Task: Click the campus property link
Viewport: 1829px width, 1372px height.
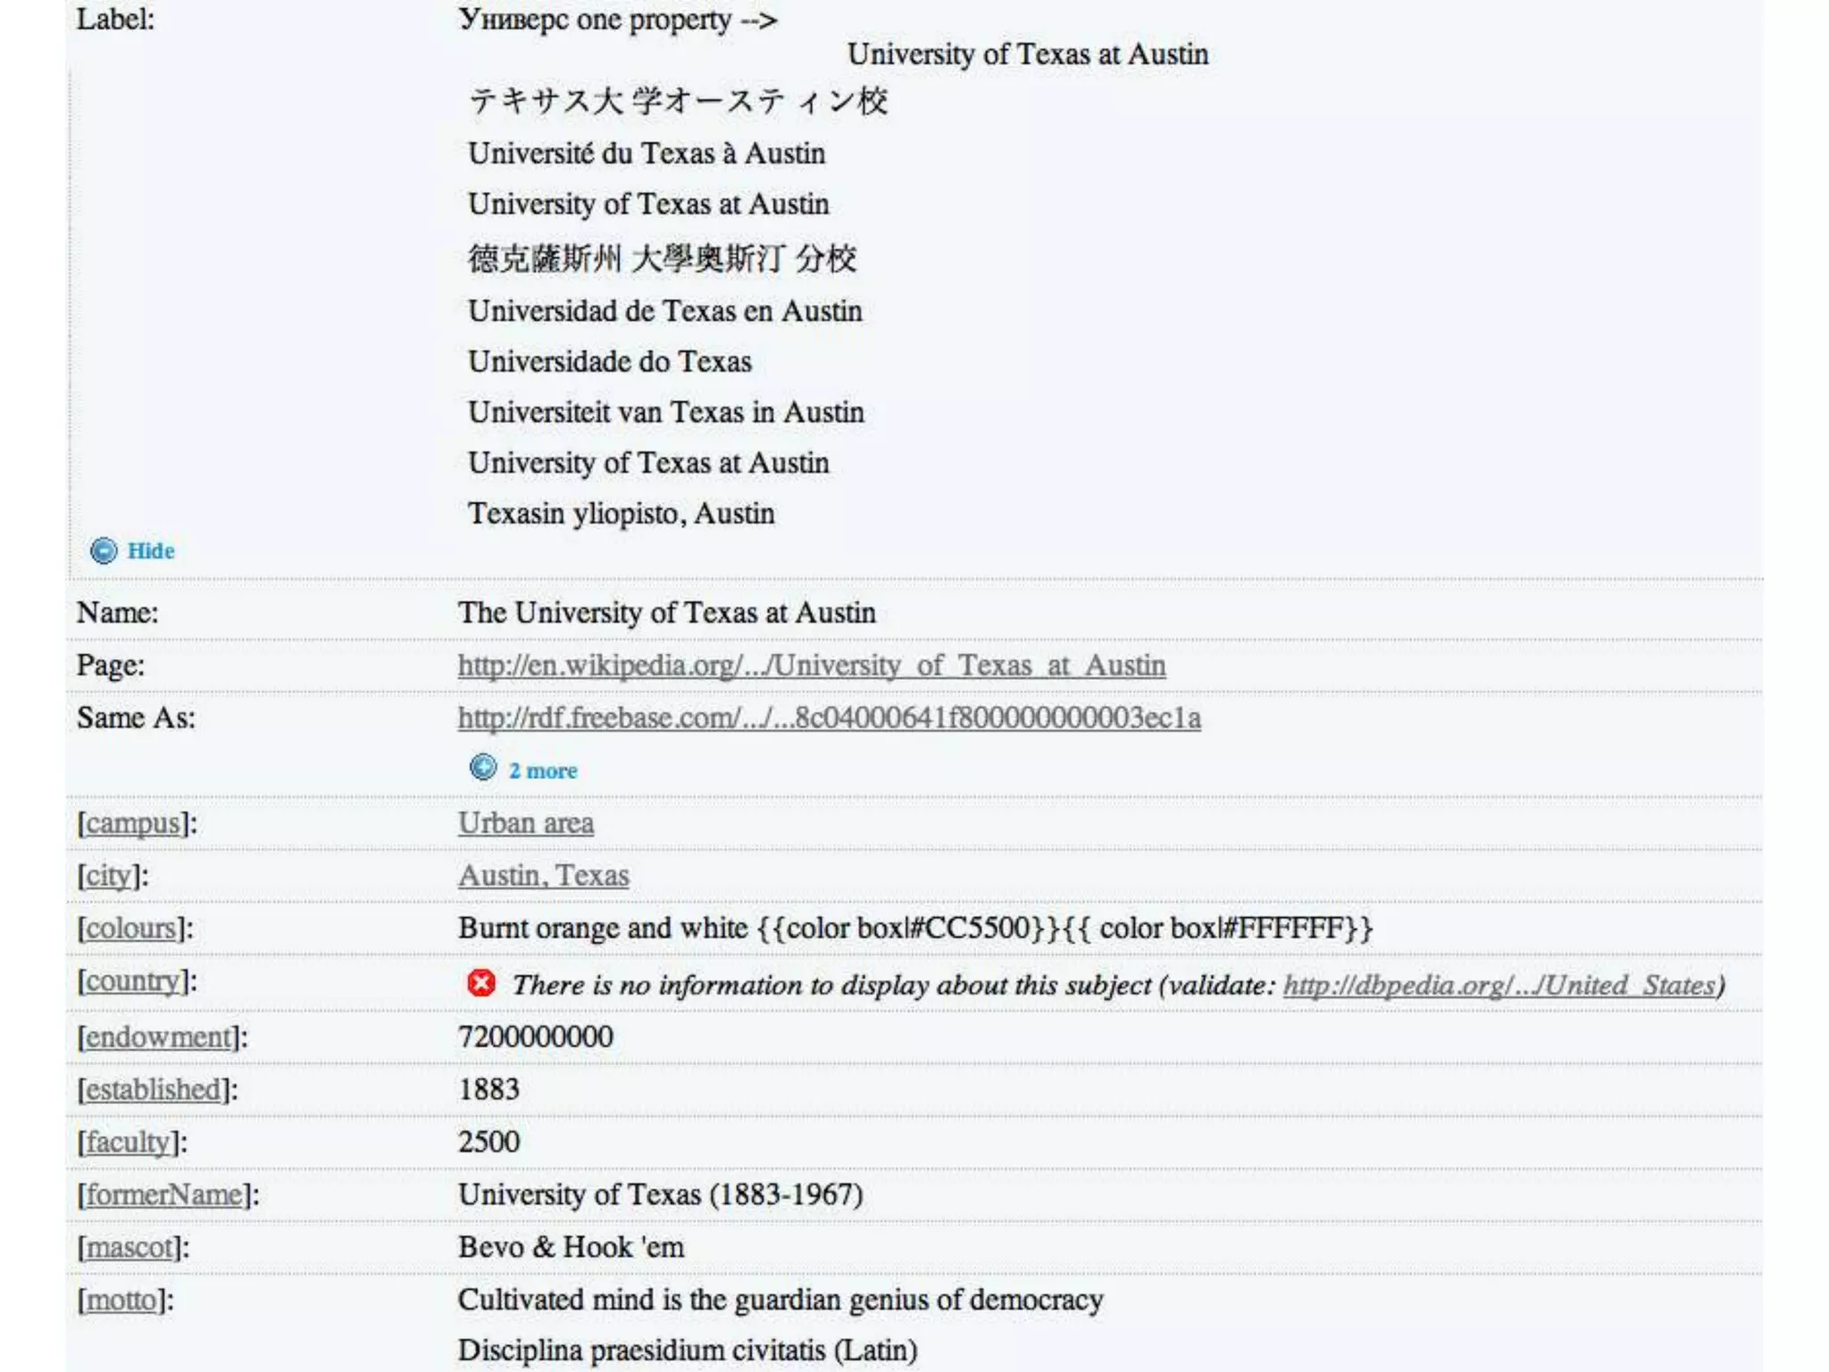Action: (133, 824)
